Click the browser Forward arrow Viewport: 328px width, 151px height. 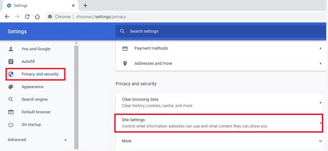(x=17, y=17)
